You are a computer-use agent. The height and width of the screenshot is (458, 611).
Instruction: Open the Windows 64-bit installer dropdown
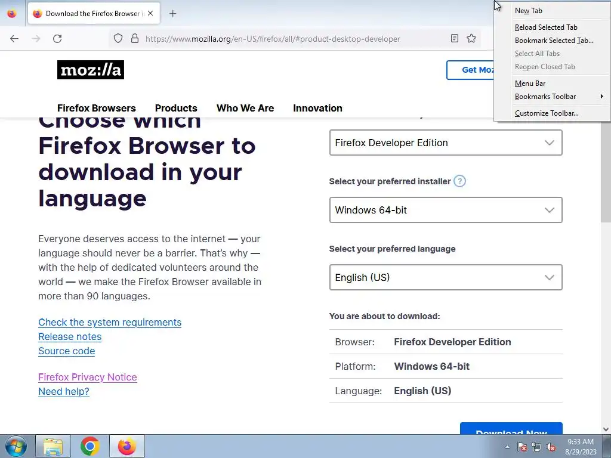coord(446,210)
